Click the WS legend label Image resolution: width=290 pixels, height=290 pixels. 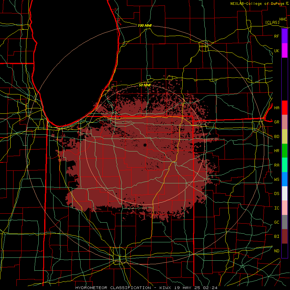[276, 179]
